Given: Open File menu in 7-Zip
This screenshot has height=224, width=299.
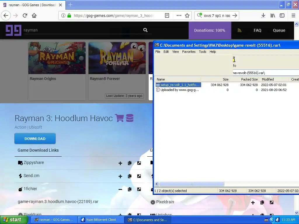Looking at the screenshot, I should click(158, 52).
